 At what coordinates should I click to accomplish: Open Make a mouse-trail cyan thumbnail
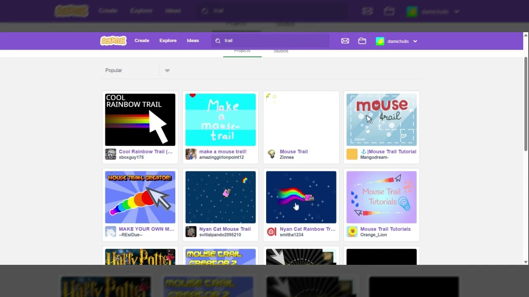(221, 120)
